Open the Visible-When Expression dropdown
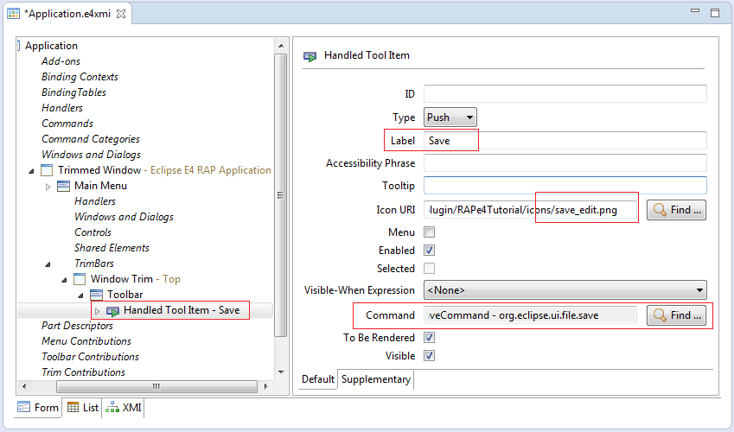734x432 pixels. tap(565, 290)
